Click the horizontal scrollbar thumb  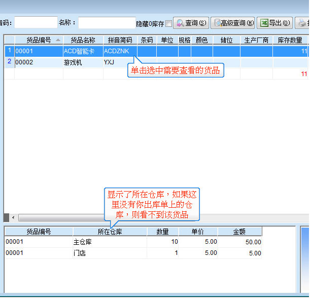(x=61, y=217)
